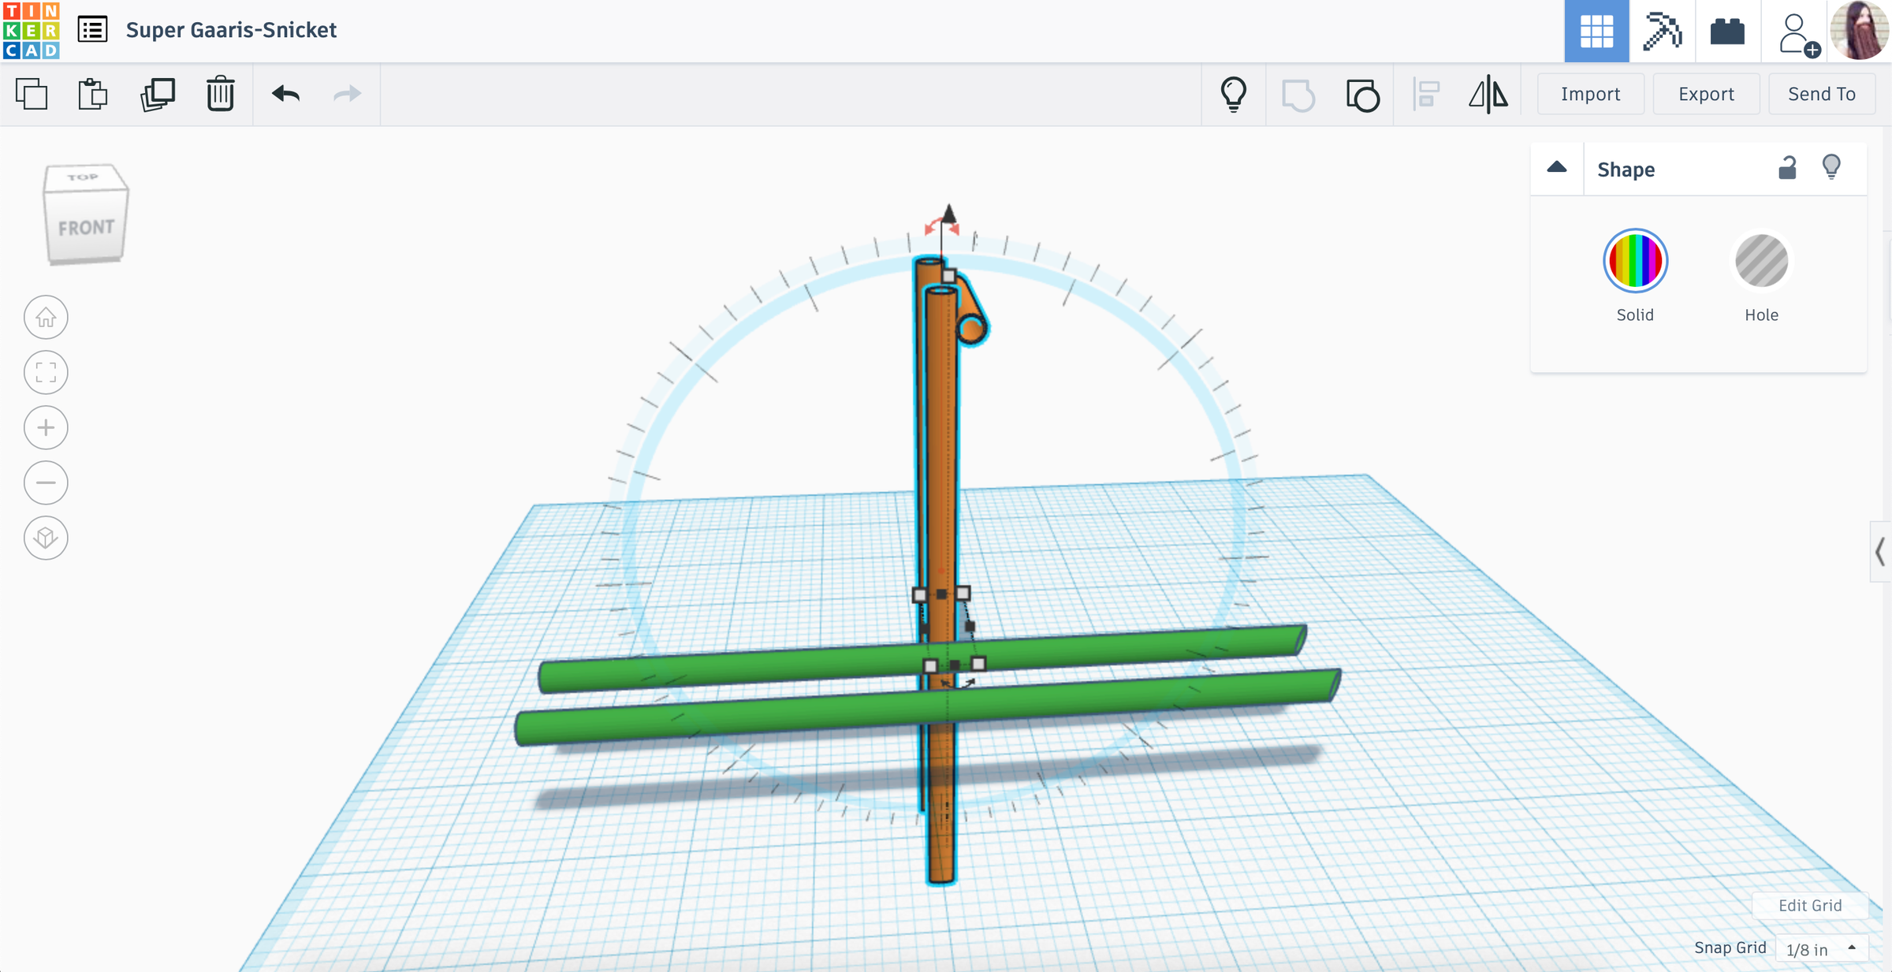Click the Export button
Viewport: 1892px width, 972px height.
1706,93
